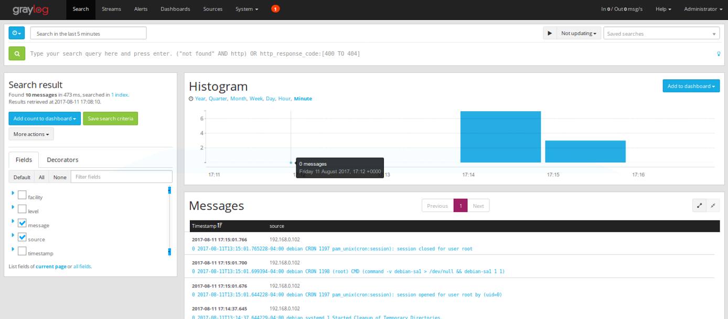This screenshot has height=319, width=728.
Task: Open the Saved searches dropdown
Action: (x=661, y=33)
